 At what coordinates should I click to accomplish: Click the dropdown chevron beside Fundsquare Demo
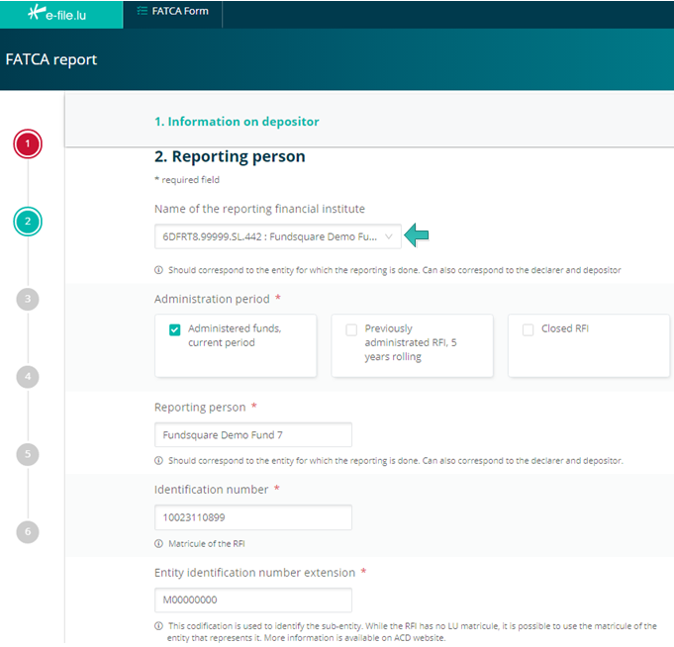click(389, 236)
